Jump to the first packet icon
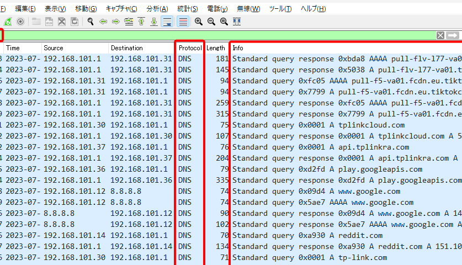Viewport: 462px width, 265px height. click(x=141, y=22)
